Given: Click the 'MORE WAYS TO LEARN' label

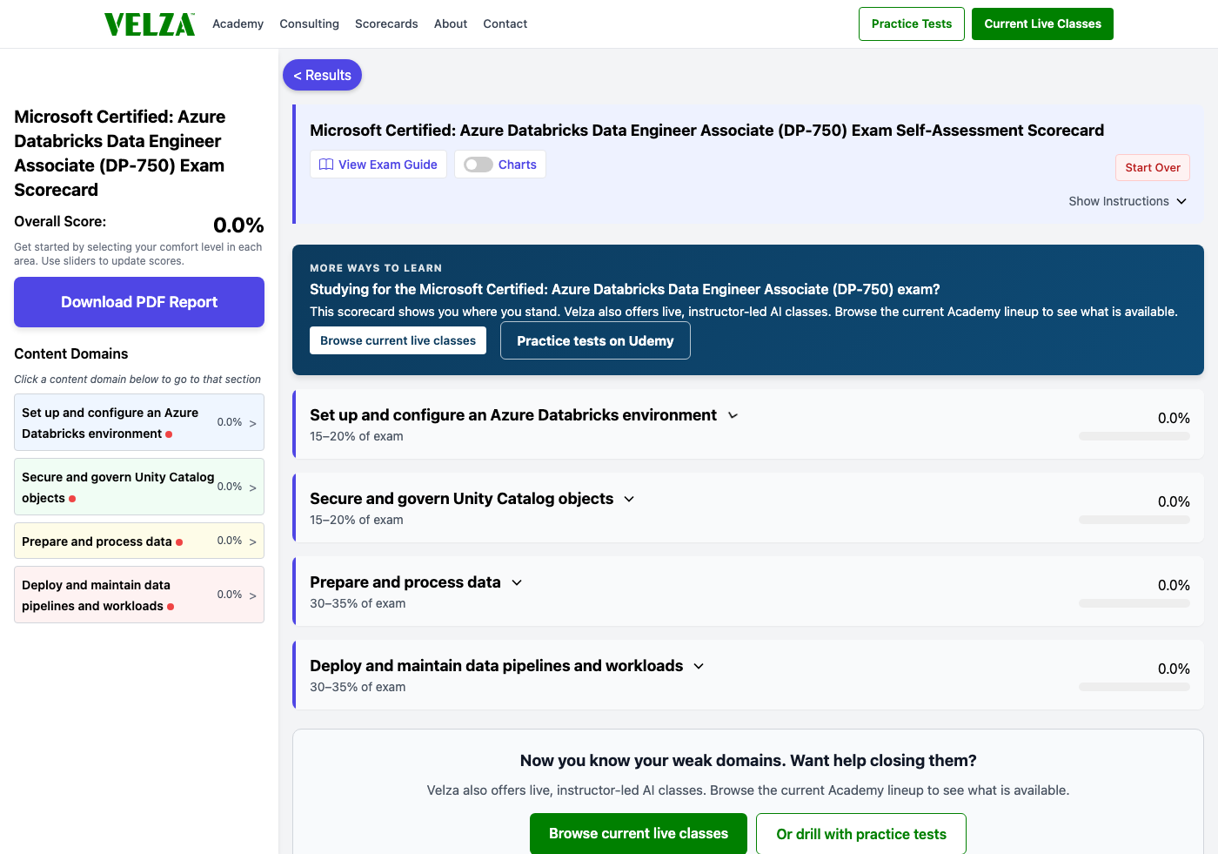Looking at the screenshot, I should [x=376, y=268].
